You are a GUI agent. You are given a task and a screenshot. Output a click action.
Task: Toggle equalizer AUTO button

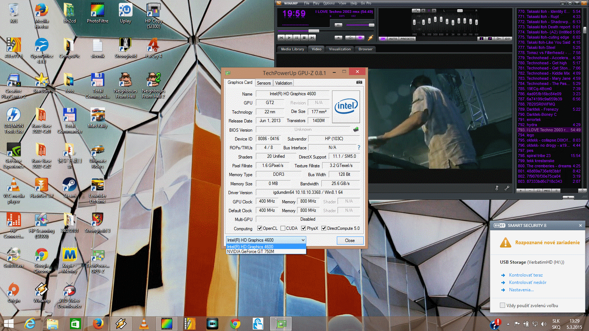393,39
